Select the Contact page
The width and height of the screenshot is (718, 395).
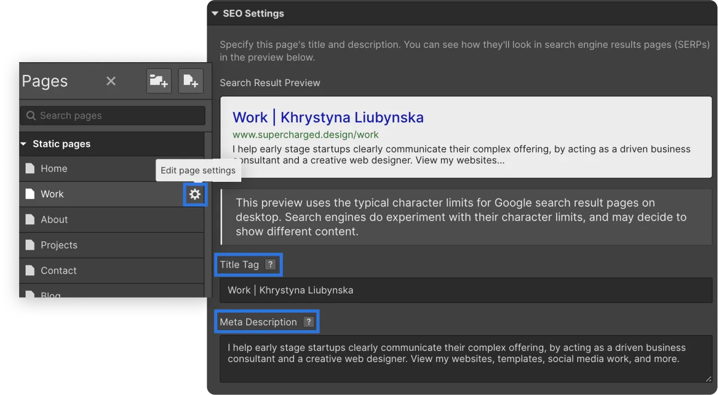[112, 271]
